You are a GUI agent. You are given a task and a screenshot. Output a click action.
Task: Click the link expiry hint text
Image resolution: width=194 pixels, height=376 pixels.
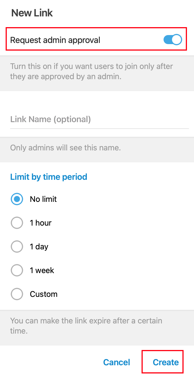[86, 326]
